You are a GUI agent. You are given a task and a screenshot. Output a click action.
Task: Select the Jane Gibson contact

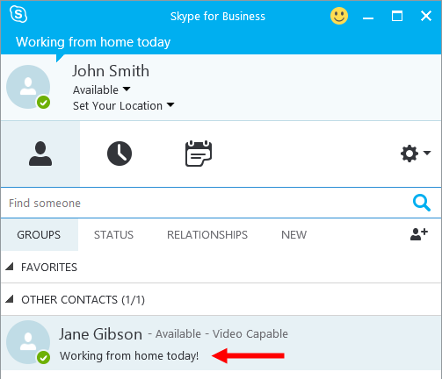[x=221, y=343]
